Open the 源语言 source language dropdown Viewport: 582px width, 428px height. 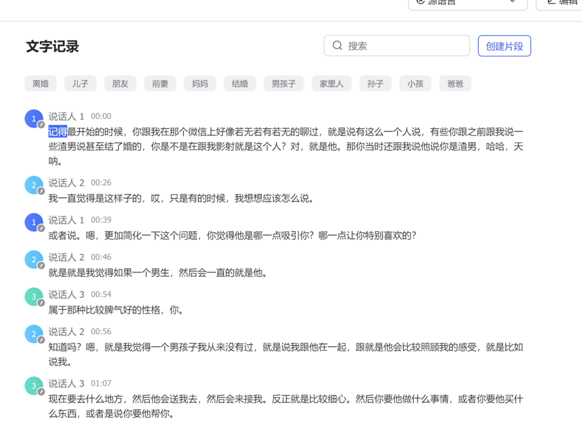pos(467,3)
